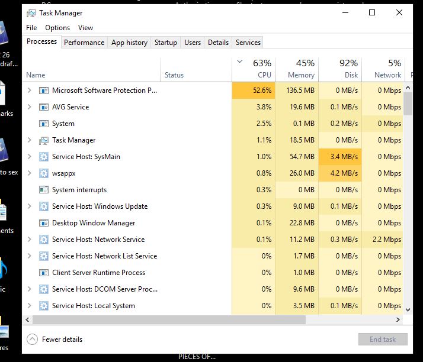
Task: Sort by the Status column header
Action: [x=197, y=69]
